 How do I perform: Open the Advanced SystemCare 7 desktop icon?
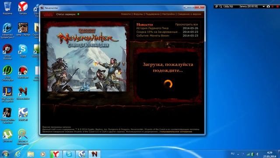click(x=7, y=30)
